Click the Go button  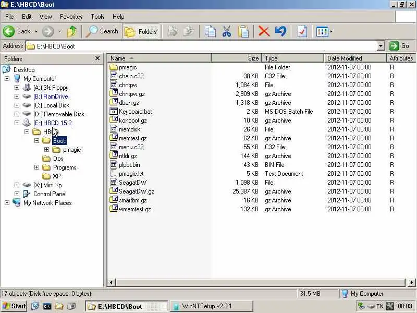pos(400,46)
